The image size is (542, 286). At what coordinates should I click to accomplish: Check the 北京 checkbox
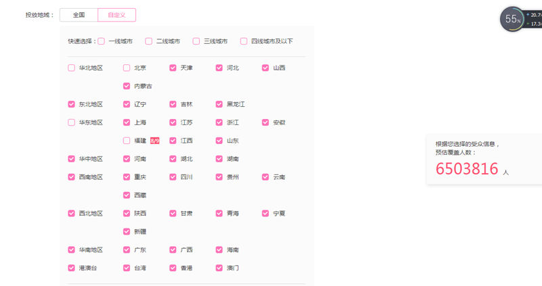pos(127,68)
